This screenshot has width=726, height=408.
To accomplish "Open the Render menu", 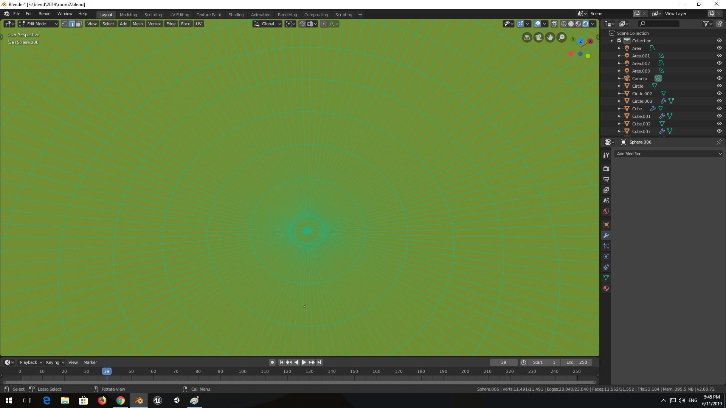I will coord(45,14).
